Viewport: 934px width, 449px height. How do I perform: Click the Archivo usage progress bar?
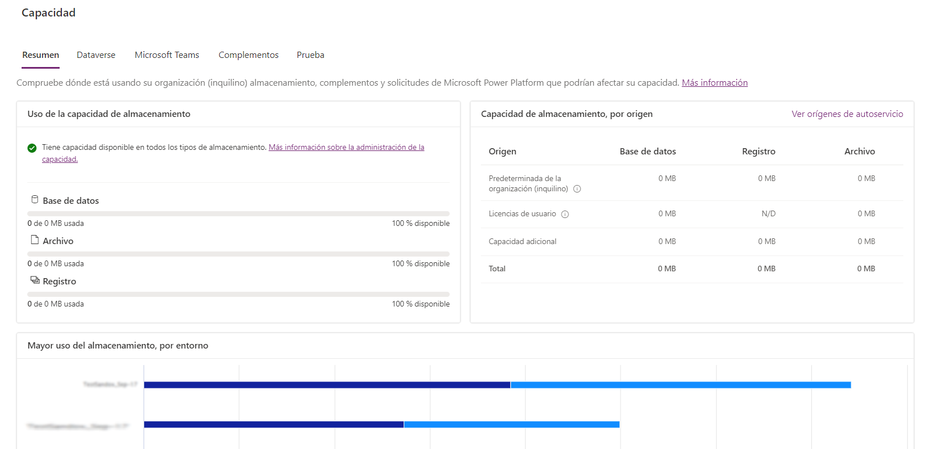(238, 254)
